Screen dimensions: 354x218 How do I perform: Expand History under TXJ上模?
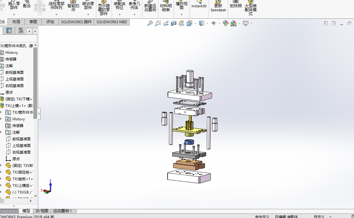click(x=1, y=119)
